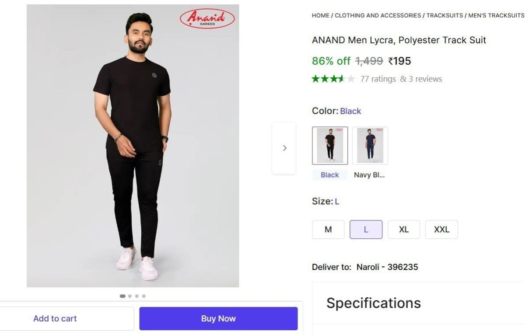The width and height of the screenshot is (525, 335).
Task: Select the third image carousel dot
Action: click(x=137, y=296)
